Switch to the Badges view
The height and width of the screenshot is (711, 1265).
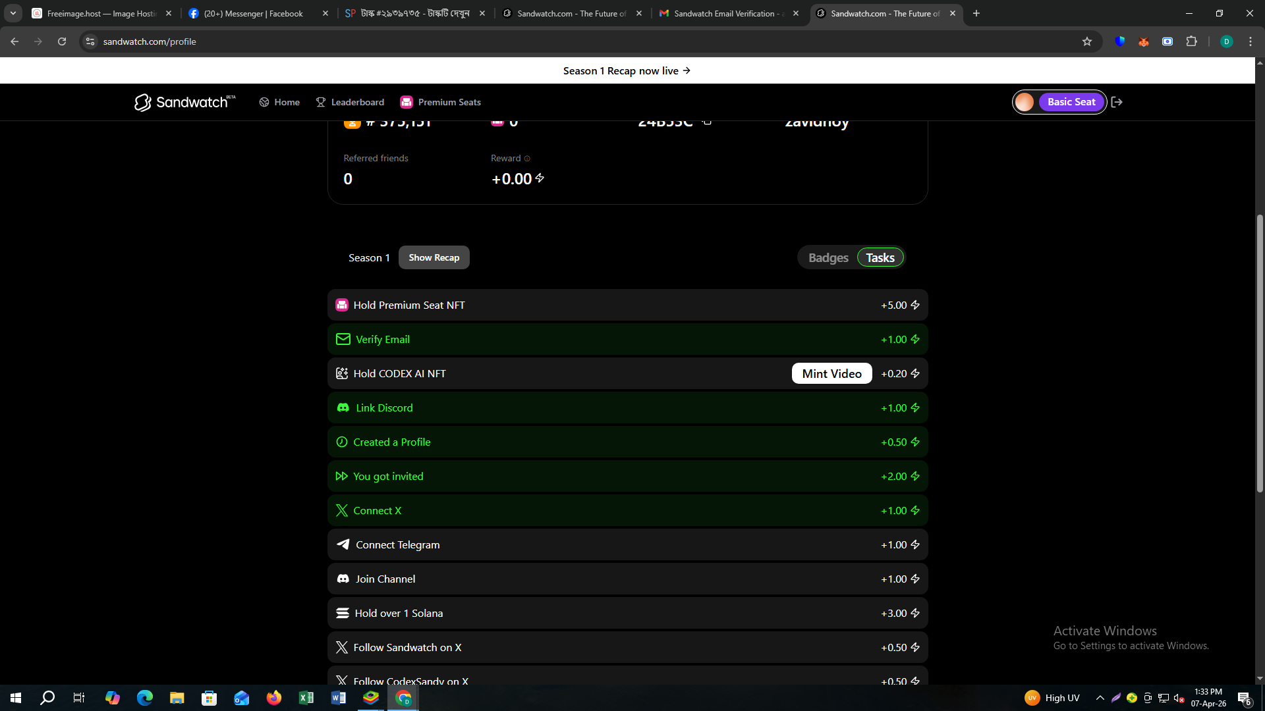[828, 257]
